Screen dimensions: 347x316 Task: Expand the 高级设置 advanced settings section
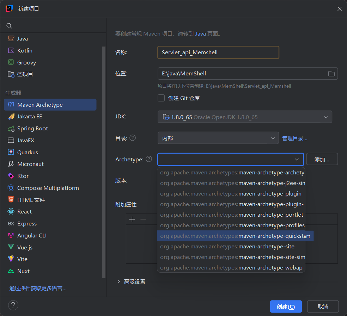tap(119, 281)
